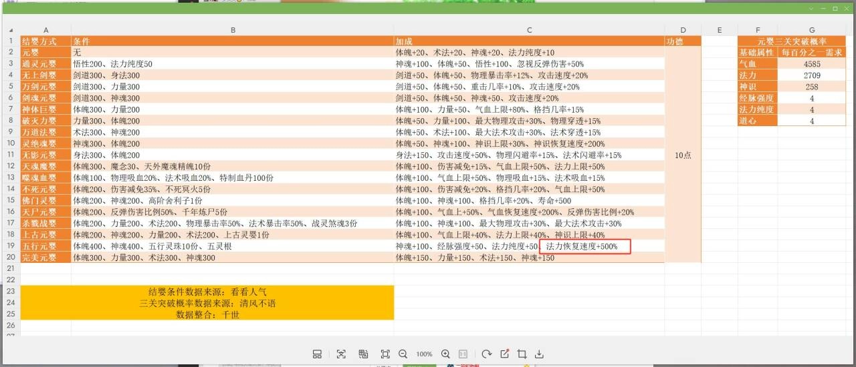856x367 pixels.
Task: Maximize the viewer window
Action: [835, 9]
